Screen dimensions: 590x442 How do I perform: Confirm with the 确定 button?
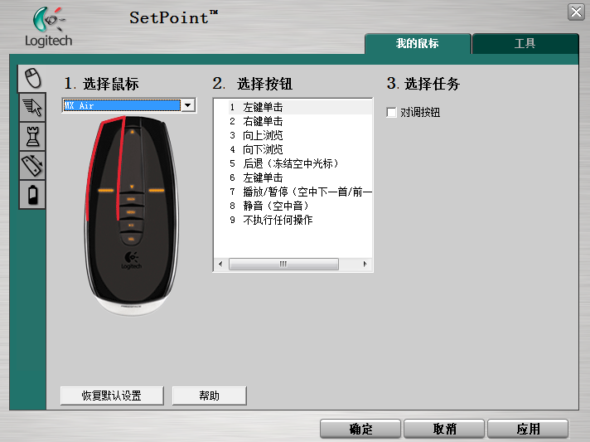360,429
